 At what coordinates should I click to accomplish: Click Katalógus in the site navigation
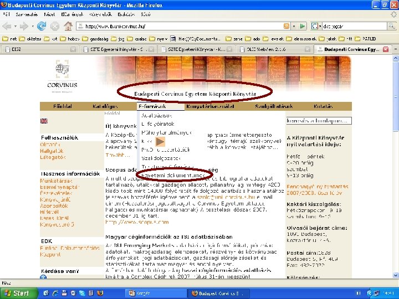[x=105, y=106]
